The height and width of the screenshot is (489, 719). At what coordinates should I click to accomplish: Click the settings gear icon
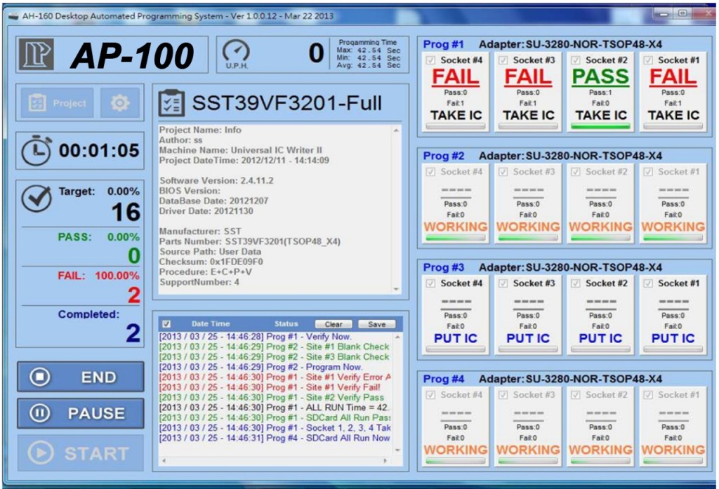120,103
